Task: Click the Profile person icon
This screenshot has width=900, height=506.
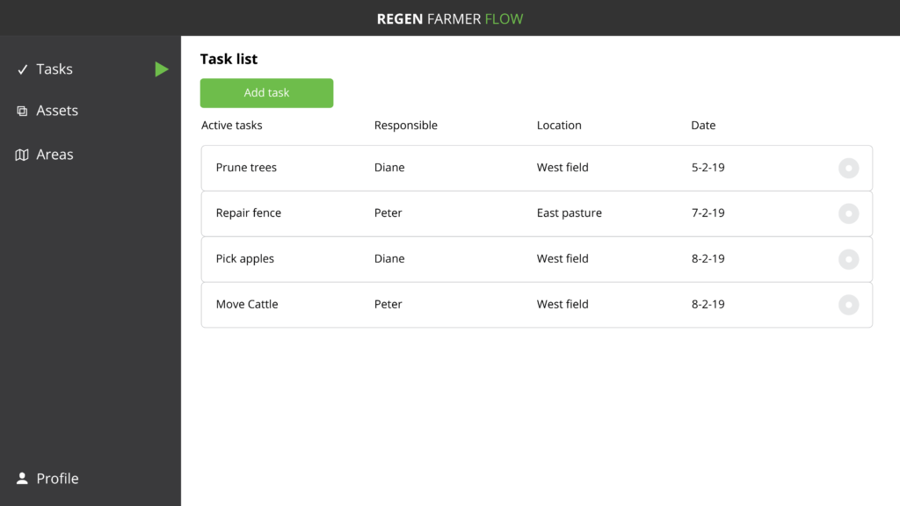Action: [x=22, y=478]
